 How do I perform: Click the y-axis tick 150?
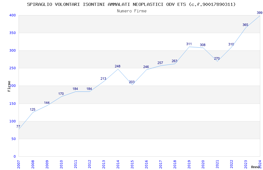[x=12, y=104]
